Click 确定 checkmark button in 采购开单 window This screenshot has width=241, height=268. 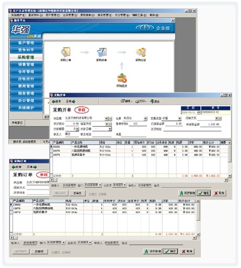pyautogui.click(x=204, y=193)
